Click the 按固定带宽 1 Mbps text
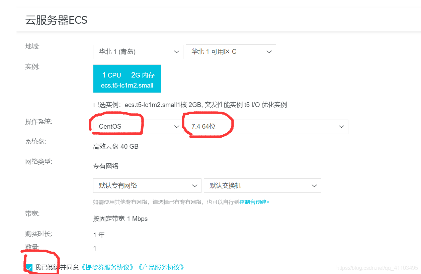The height and width of the screenshot is (274, 421). (x=120, y=219)
